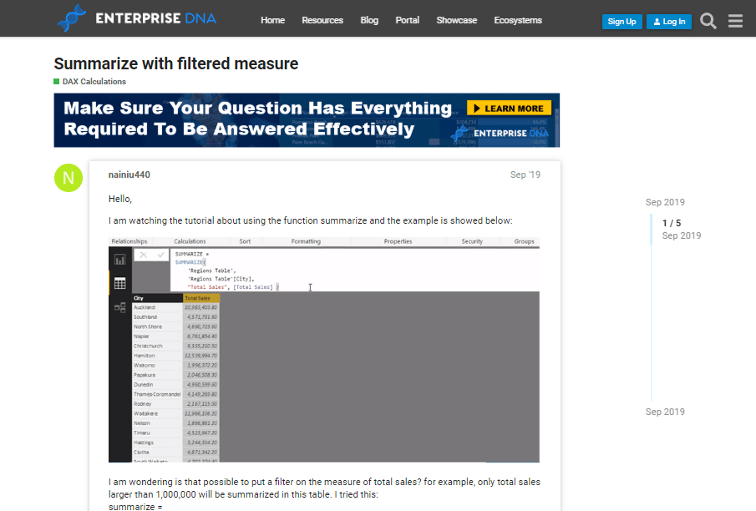Open the hamburger menu icon
Image resolution: width=756 pixels, height=511 pixels.
735,21
